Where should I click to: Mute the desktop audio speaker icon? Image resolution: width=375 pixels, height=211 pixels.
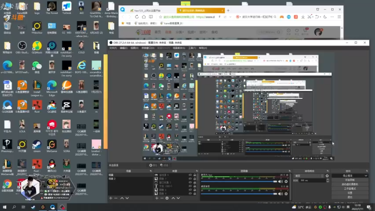point(280,194)
